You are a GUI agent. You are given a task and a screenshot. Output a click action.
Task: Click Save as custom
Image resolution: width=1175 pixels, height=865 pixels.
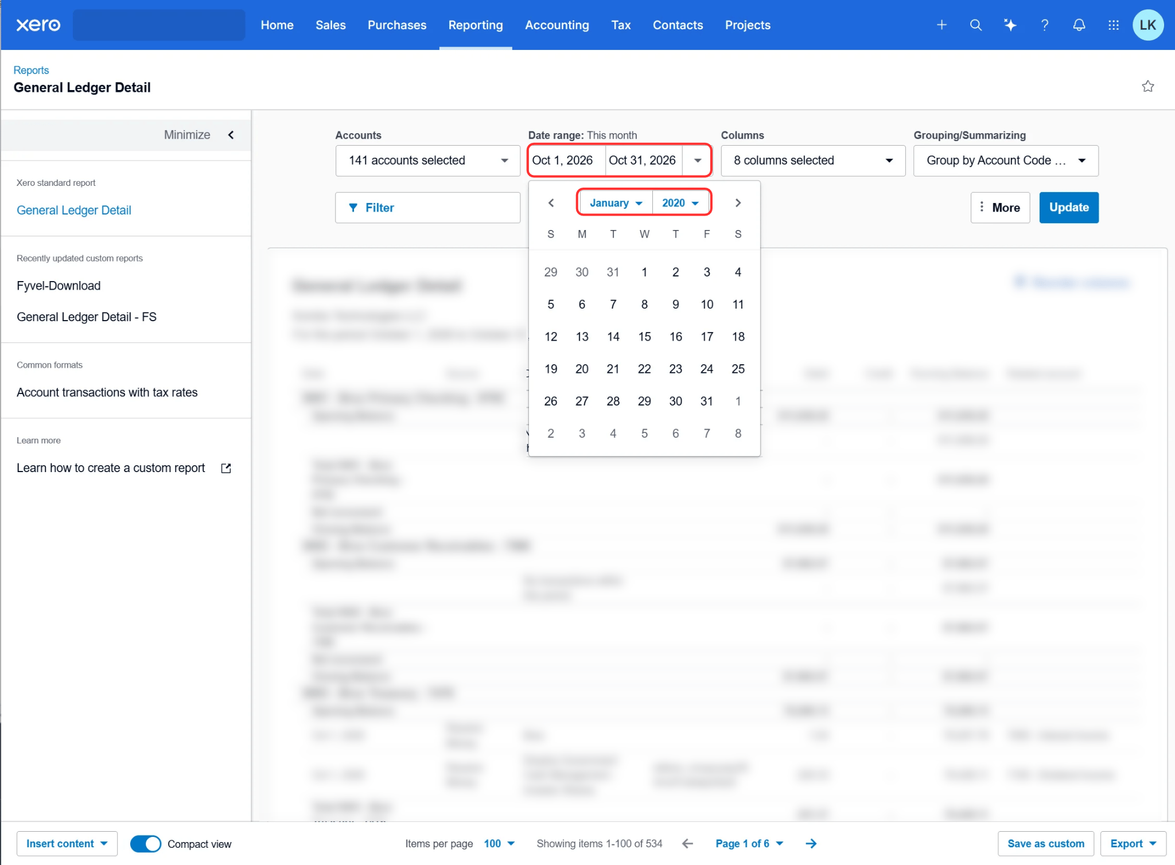pos(1046,844)
